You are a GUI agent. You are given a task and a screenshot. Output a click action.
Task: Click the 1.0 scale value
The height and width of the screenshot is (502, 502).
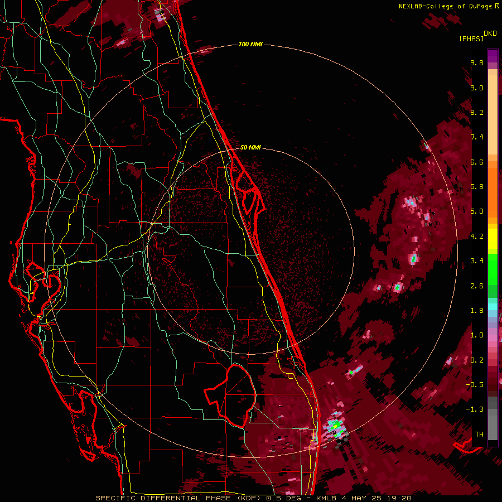(477, 335)
